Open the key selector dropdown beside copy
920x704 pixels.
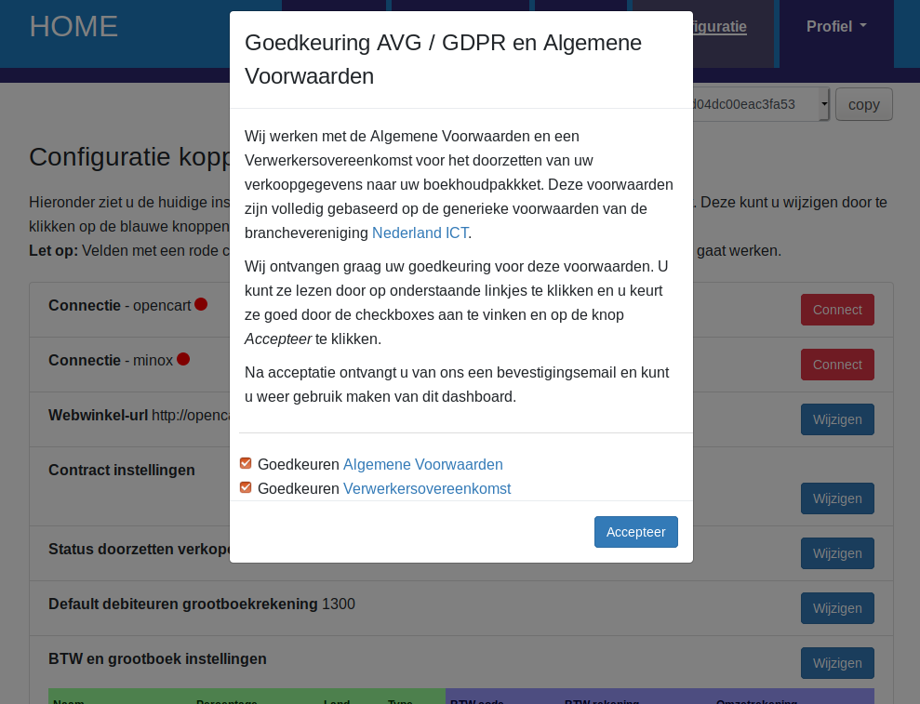823,104
